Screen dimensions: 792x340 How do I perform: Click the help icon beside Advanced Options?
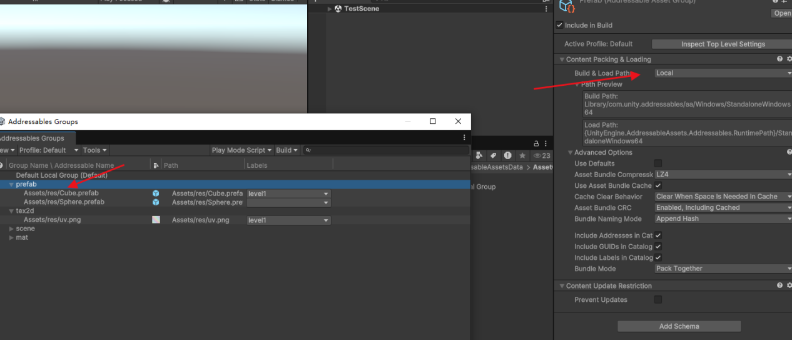click(x=789, y=152)
